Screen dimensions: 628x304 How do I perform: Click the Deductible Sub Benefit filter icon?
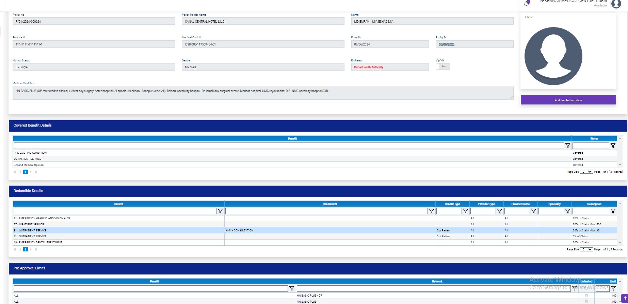click(431, 211)
